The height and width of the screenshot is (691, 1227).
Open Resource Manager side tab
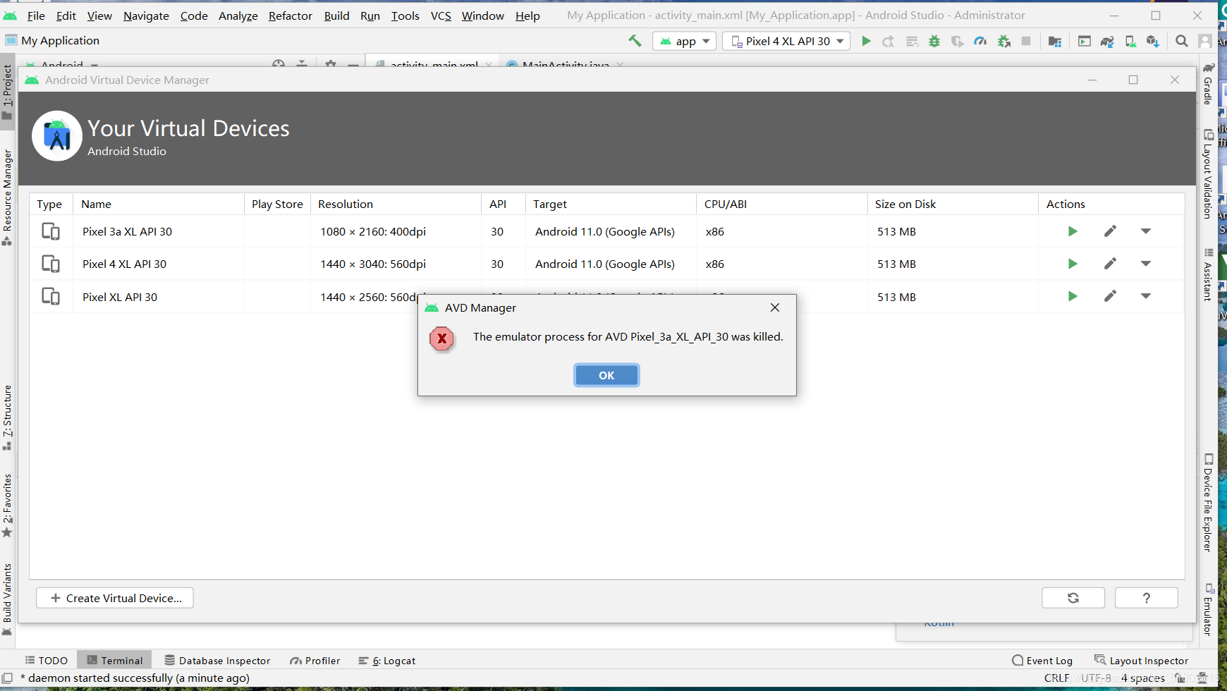click(x=8, y=197)
